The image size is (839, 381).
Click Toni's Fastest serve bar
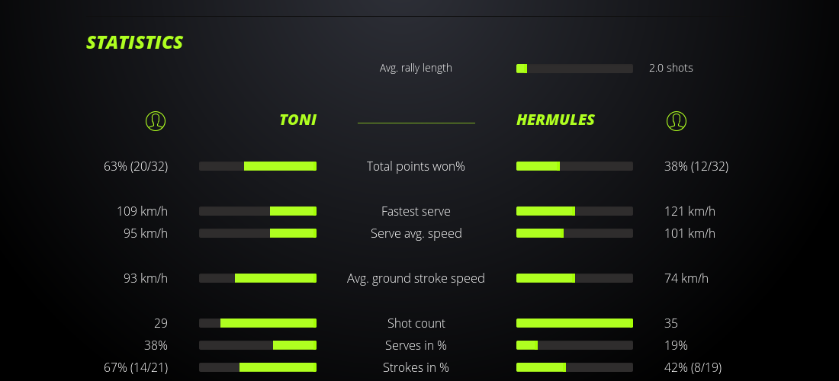coord(258,211)
